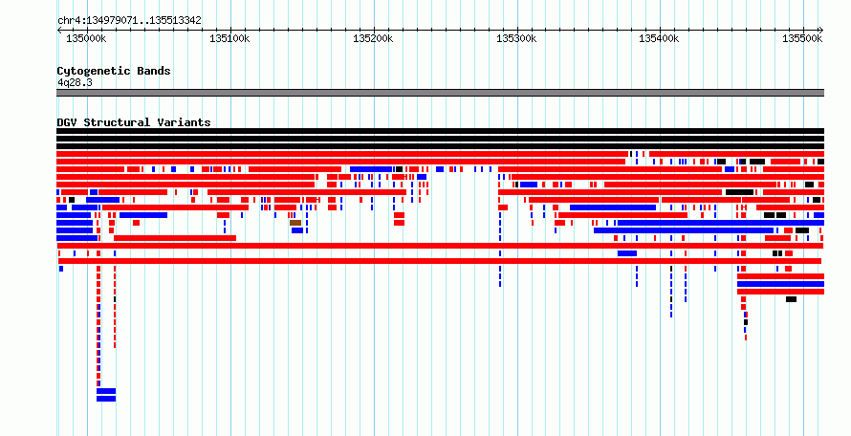Select the lowest blue variant bar at bottom left
851x436 pixels.
pyautogui.click(x=106, y=399)
